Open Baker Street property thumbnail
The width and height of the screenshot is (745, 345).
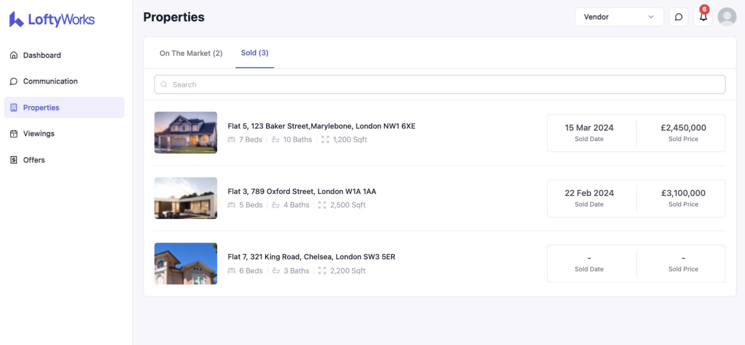click(x=186, y=133)
